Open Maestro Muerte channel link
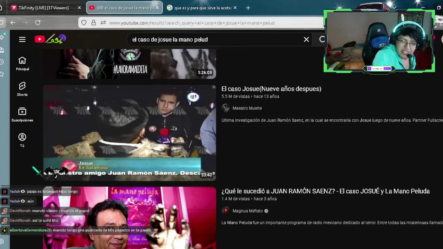The height and width of the screenshot is (249, 443). [x=247, y=108]
